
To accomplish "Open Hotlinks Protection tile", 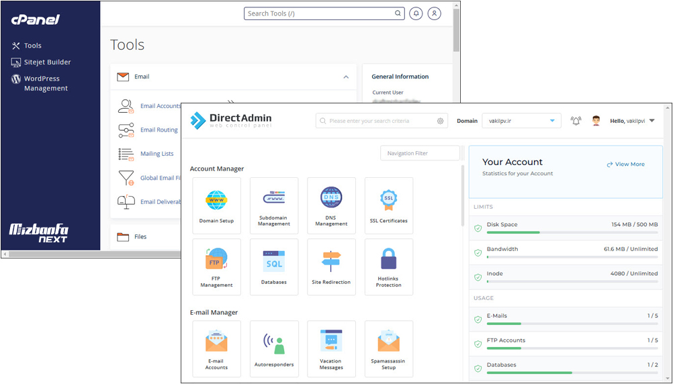I will tap(388, 267).
